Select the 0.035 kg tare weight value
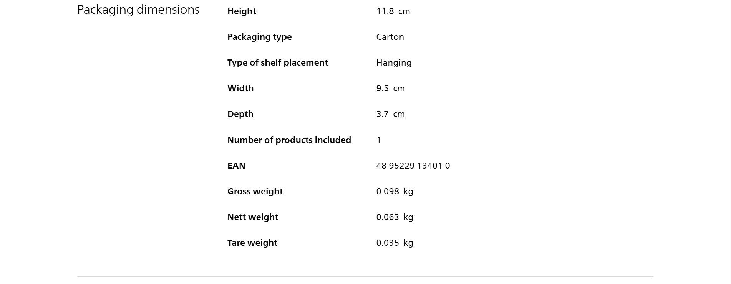This screenshot has height=284, width=731. tap(395, 243)
